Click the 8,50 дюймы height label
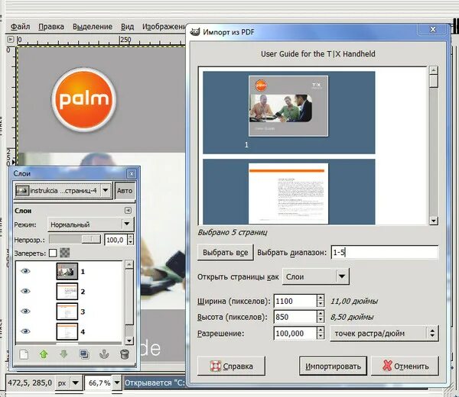 [x=352, y=317]
